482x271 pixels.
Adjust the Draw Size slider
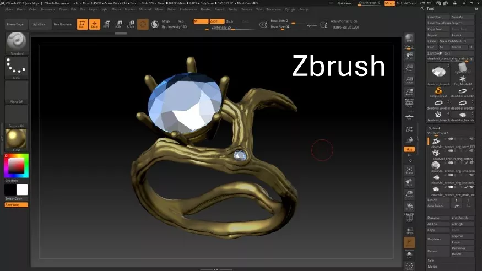pos(294,27)
